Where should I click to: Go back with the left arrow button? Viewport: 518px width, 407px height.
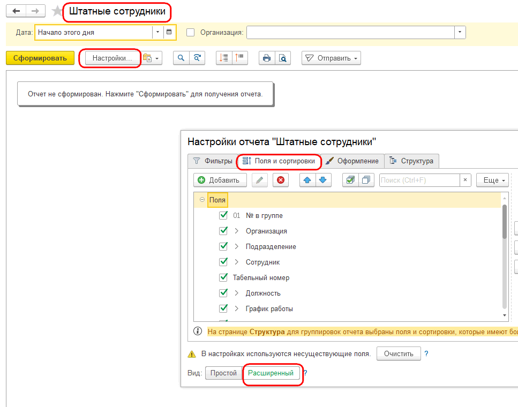pyautogui.click(x=16, y=11)
